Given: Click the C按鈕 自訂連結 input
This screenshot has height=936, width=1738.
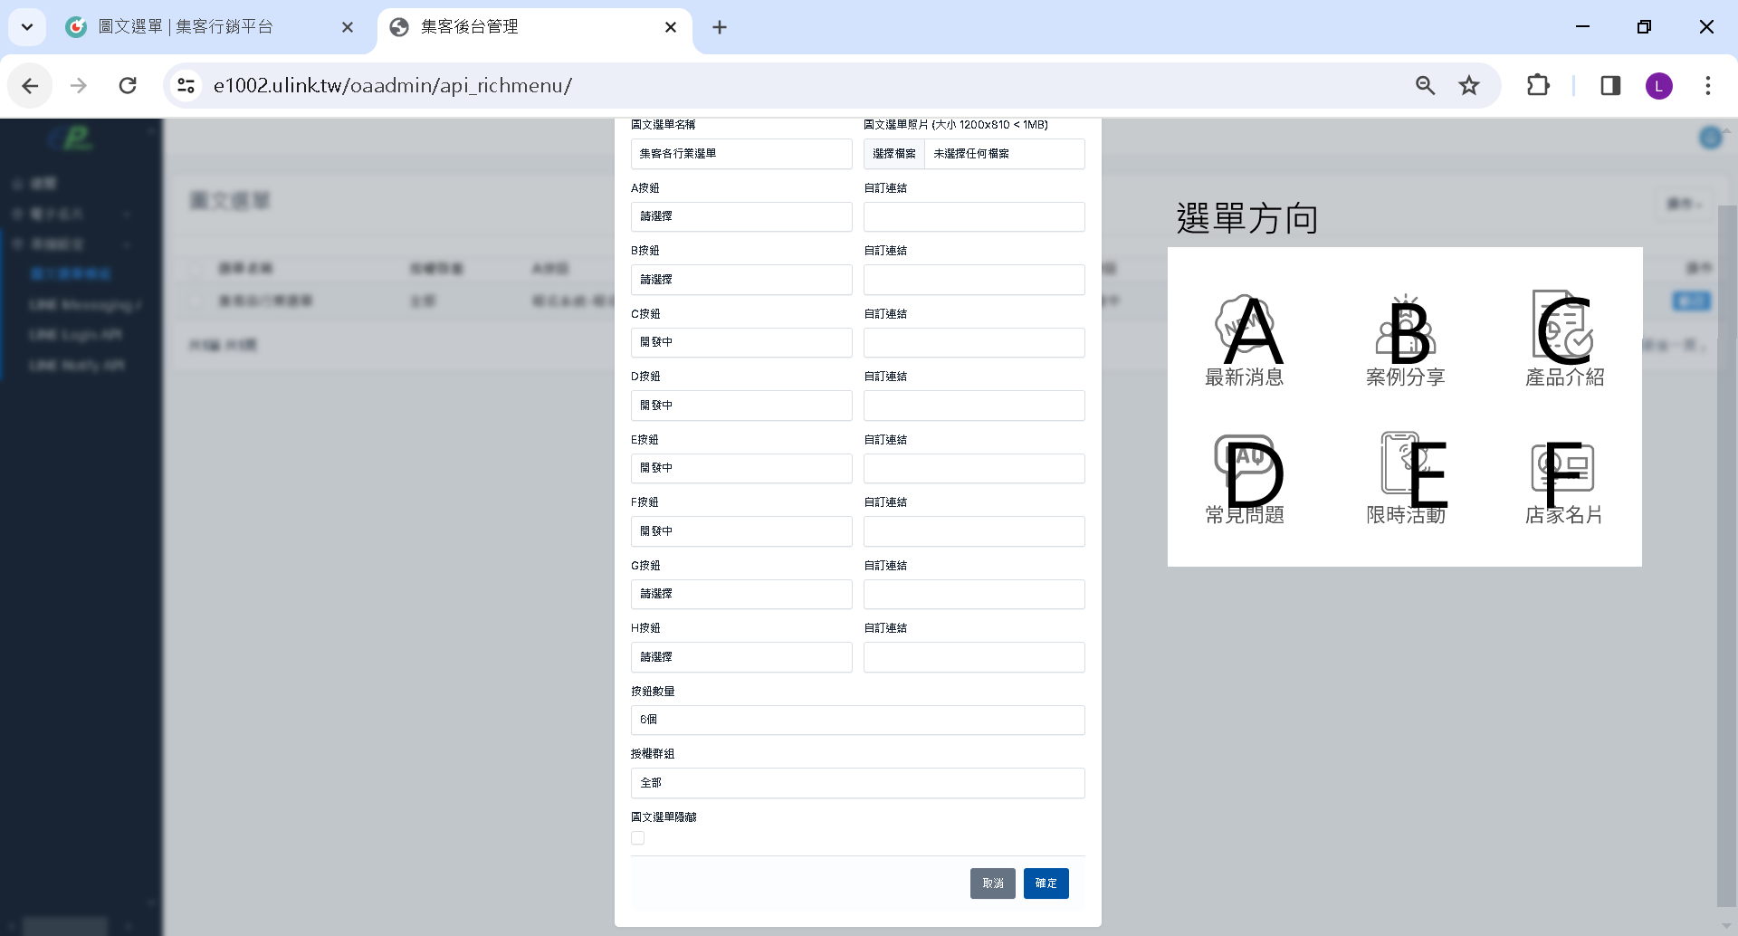Looking at the screenshot, I should point(974,342).
